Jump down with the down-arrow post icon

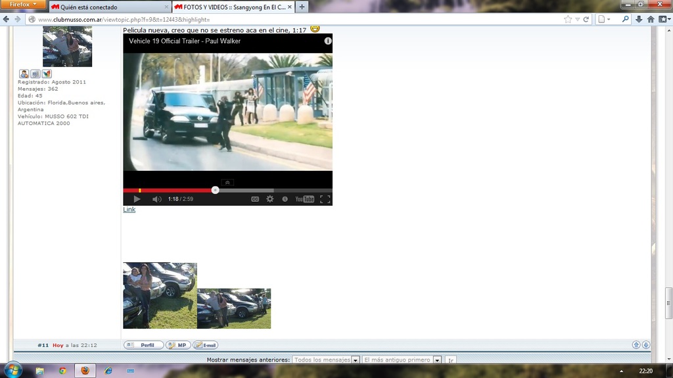tap(645, 344)
